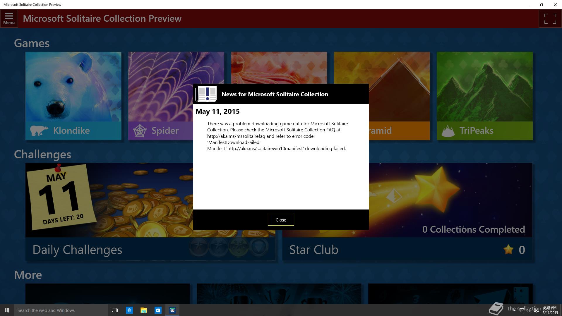562x316 pixels.
Task: Click the News newspaper icon in dialog
Action: (206, 94)
